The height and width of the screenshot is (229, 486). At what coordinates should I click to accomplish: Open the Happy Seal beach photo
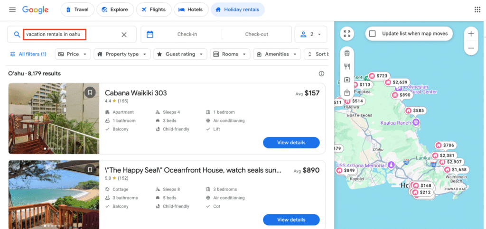(54, 195)
